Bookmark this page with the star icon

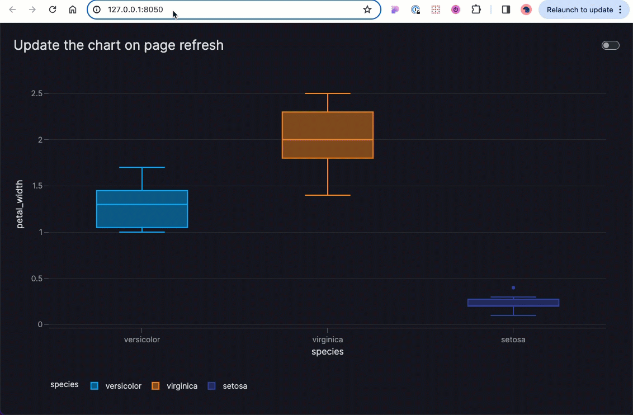point(367,10)
